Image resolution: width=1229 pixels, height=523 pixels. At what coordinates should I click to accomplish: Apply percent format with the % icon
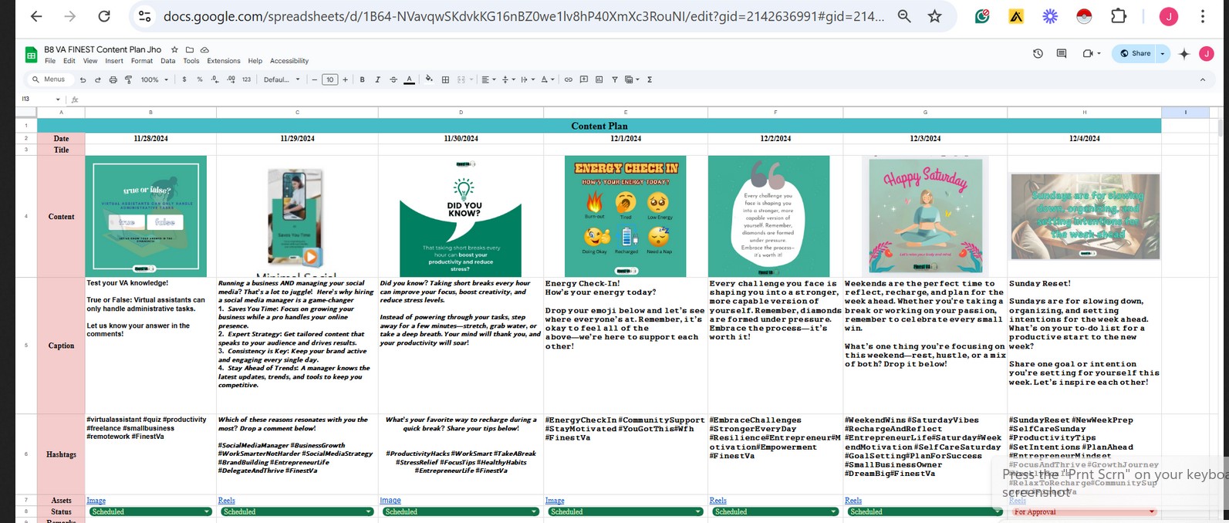(x=200, y=79)
